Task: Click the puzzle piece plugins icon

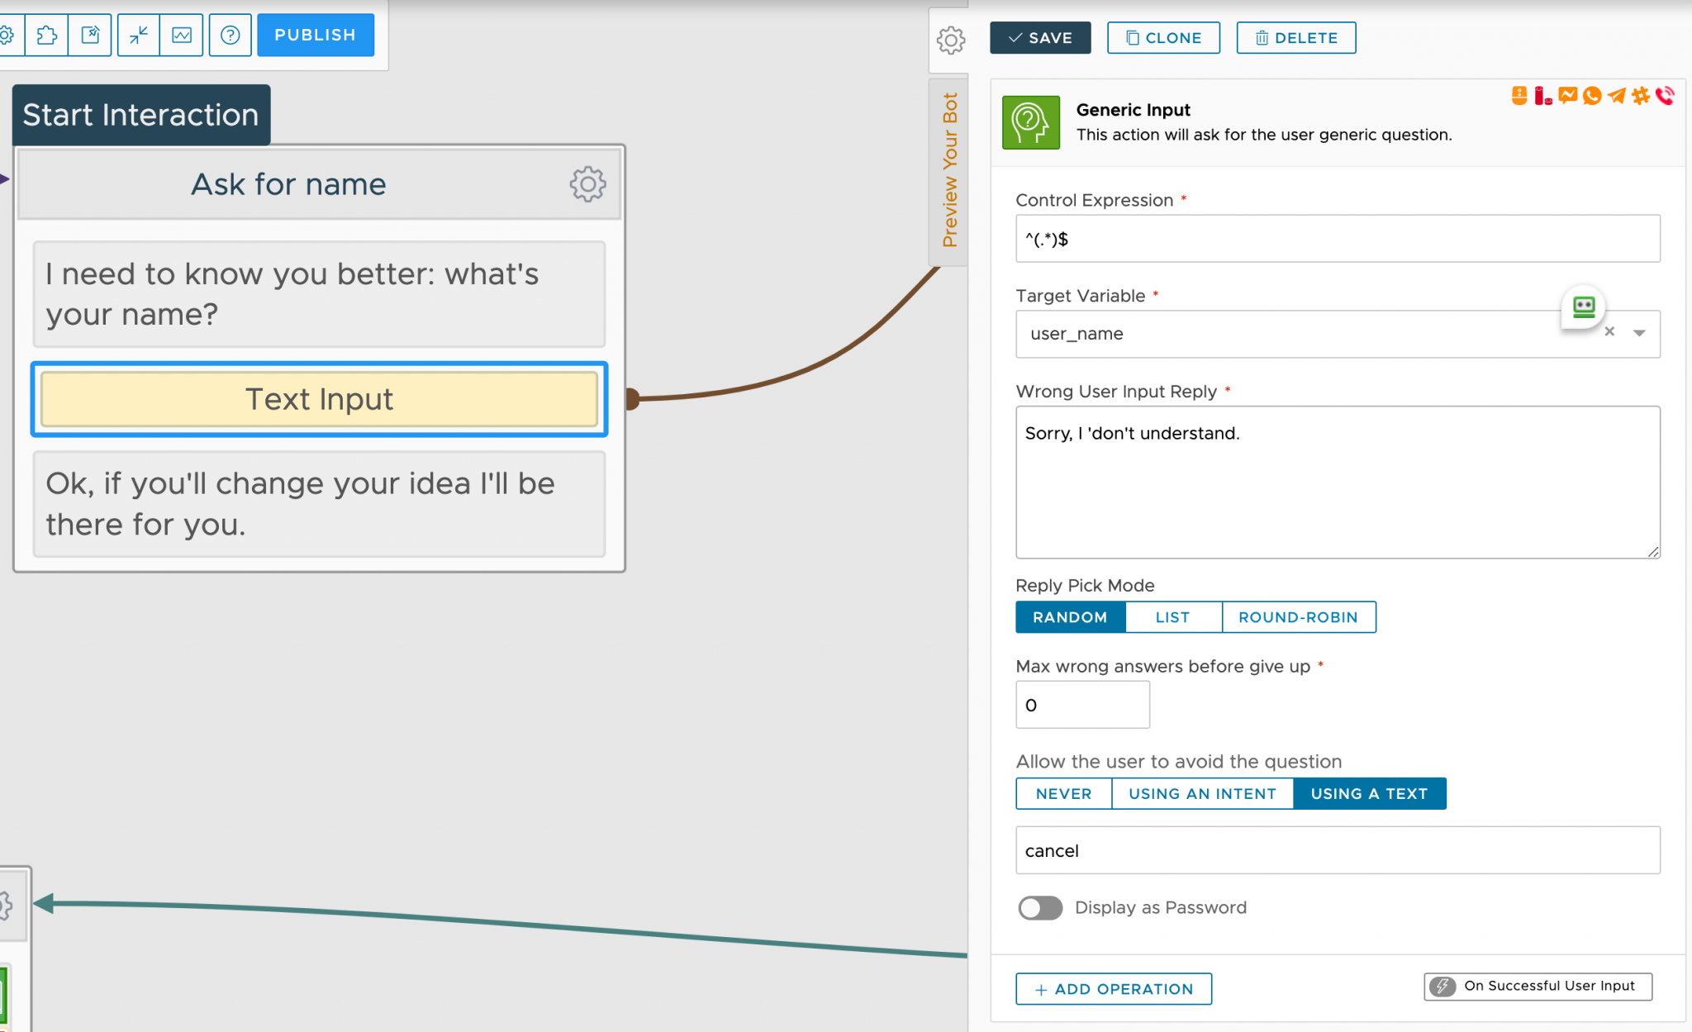Action: 47,35
